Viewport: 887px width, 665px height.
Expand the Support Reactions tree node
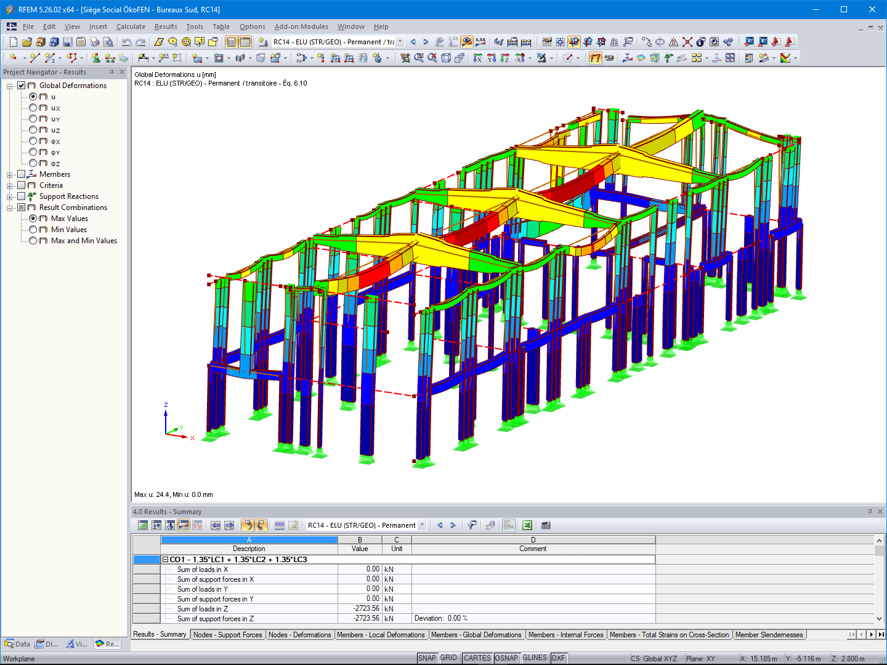pos(9,196)
